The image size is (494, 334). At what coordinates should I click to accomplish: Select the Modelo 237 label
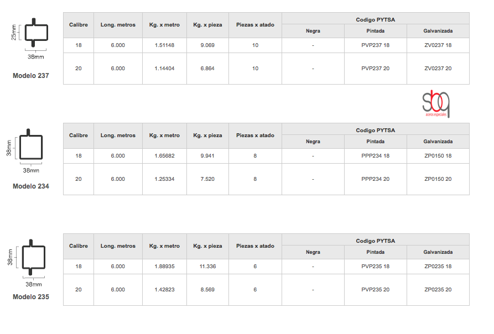(x=31, y=76)
